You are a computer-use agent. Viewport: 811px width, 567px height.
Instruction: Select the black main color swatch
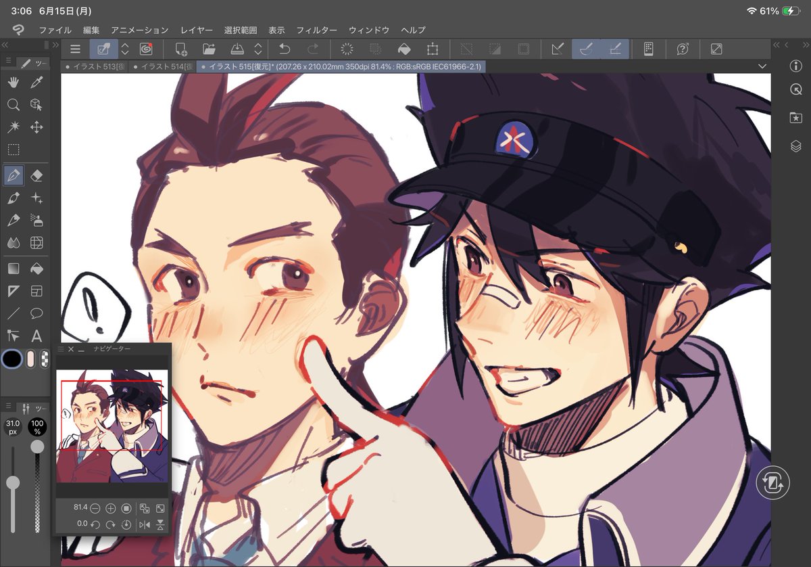11,359
